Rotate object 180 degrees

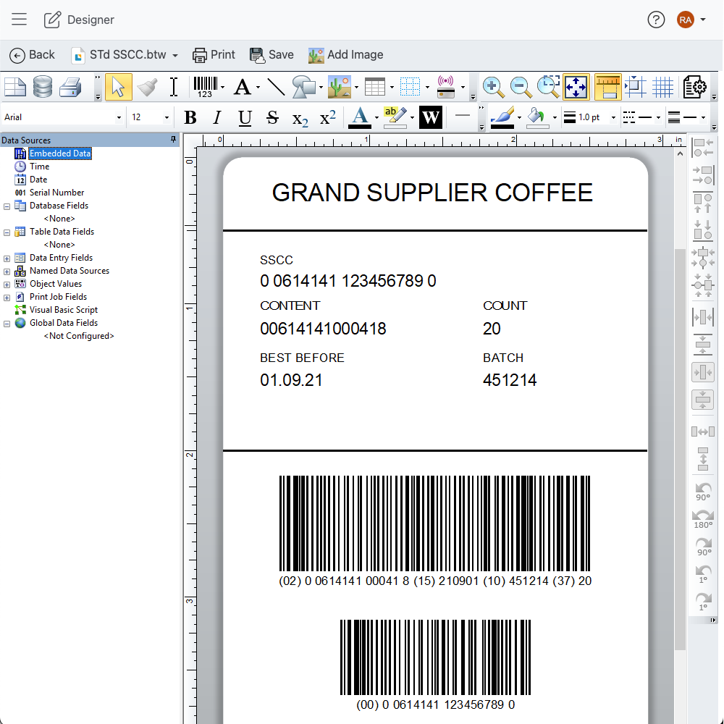(x=702, y=519)
